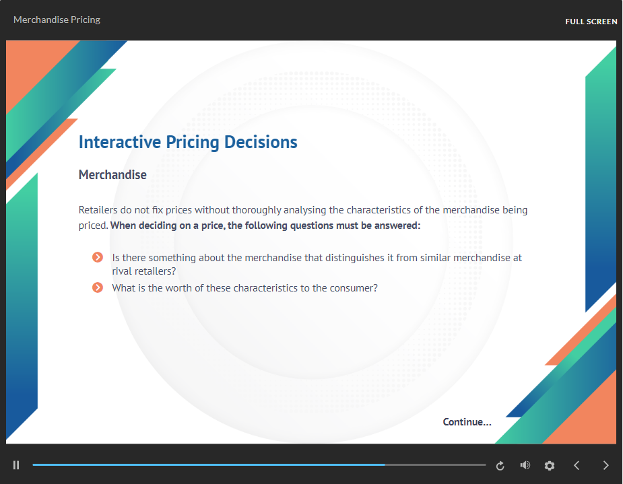The image size is (623, 484).
Task: Click the 'Retailers do not fix prices' paragraph
Action: pyautogui.click(x=303, y=217)
